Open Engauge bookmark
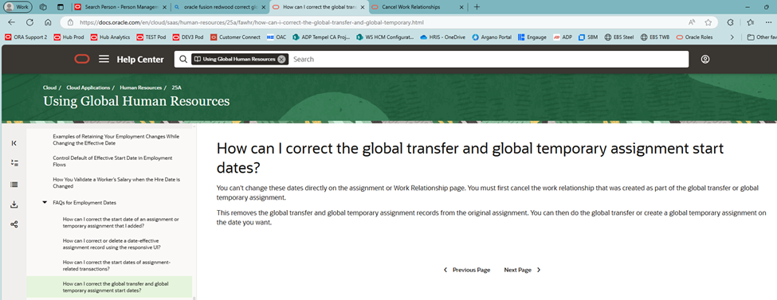The image size is (777, 300). coord(532,37)
